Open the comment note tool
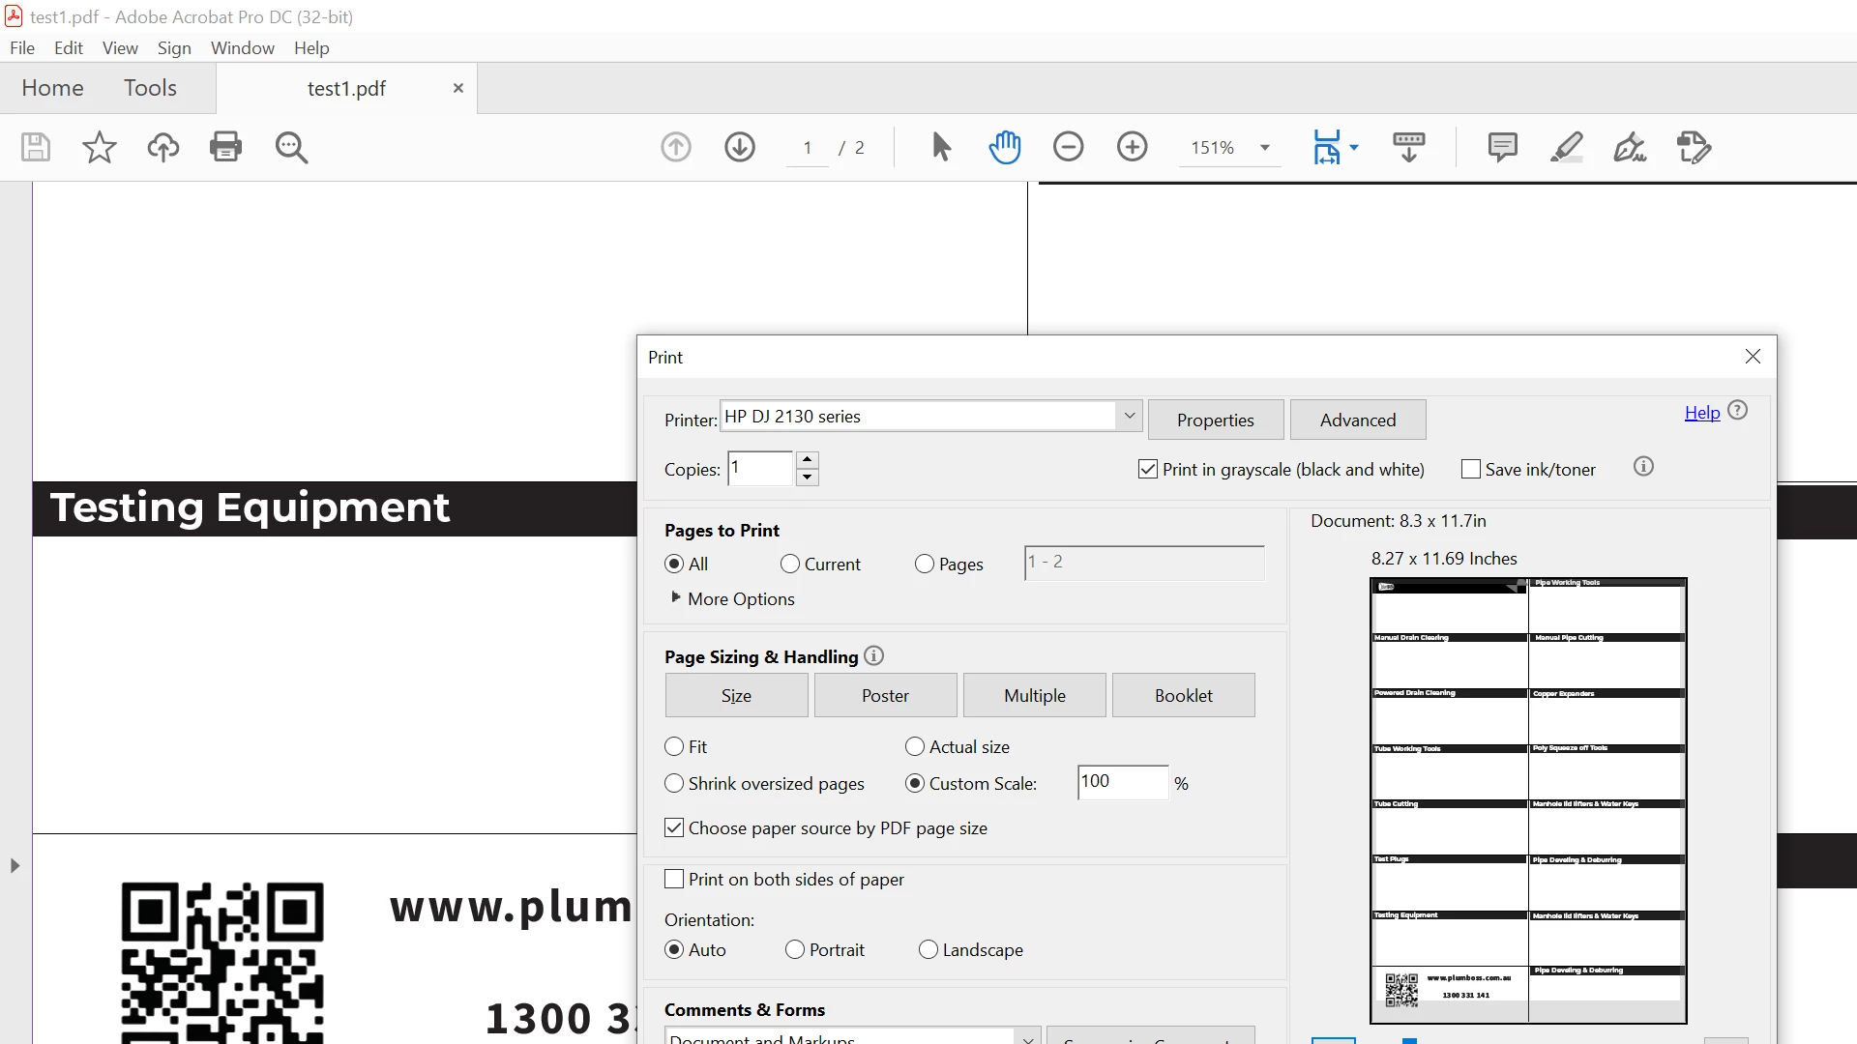 (1502, 147)
